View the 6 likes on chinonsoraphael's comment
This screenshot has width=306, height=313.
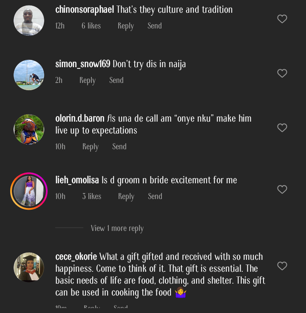[x=91, y=26]
